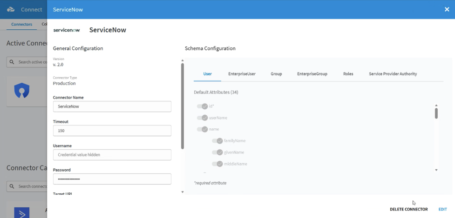Switch to the User schema tab
This screenshot has width=455, height=218.
point(208,74)
